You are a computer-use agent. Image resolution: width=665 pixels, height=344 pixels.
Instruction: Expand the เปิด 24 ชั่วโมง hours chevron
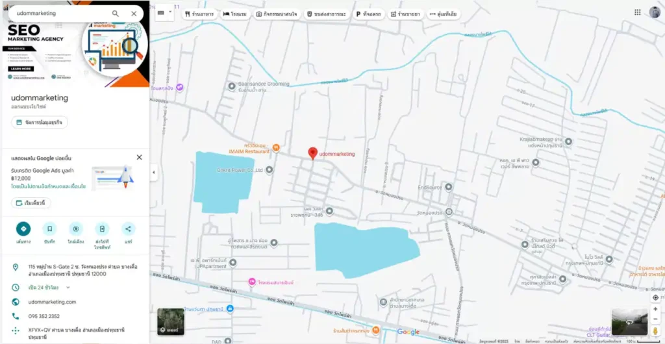coord(68,288)
